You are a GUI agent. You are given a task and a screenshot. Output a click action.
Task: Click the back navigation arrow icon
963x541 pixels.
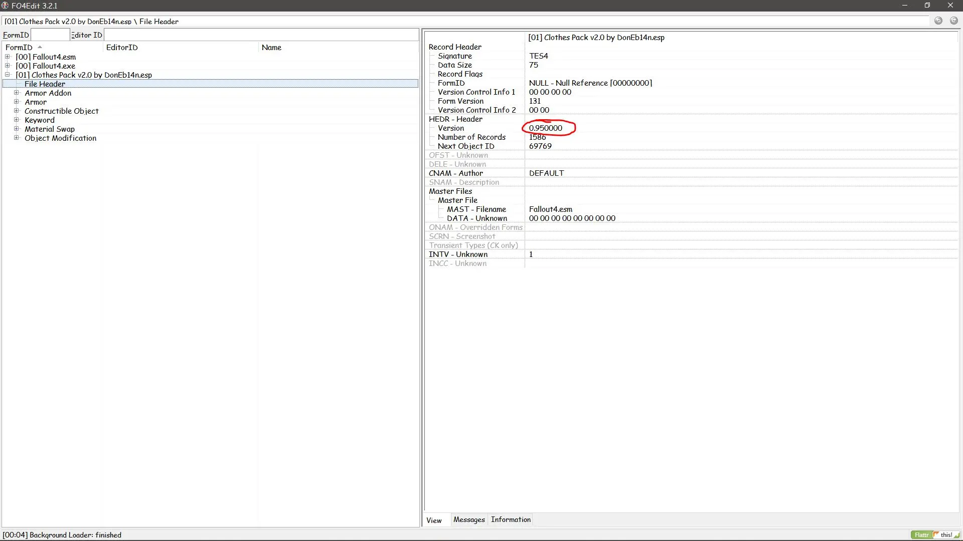(938, 21)
